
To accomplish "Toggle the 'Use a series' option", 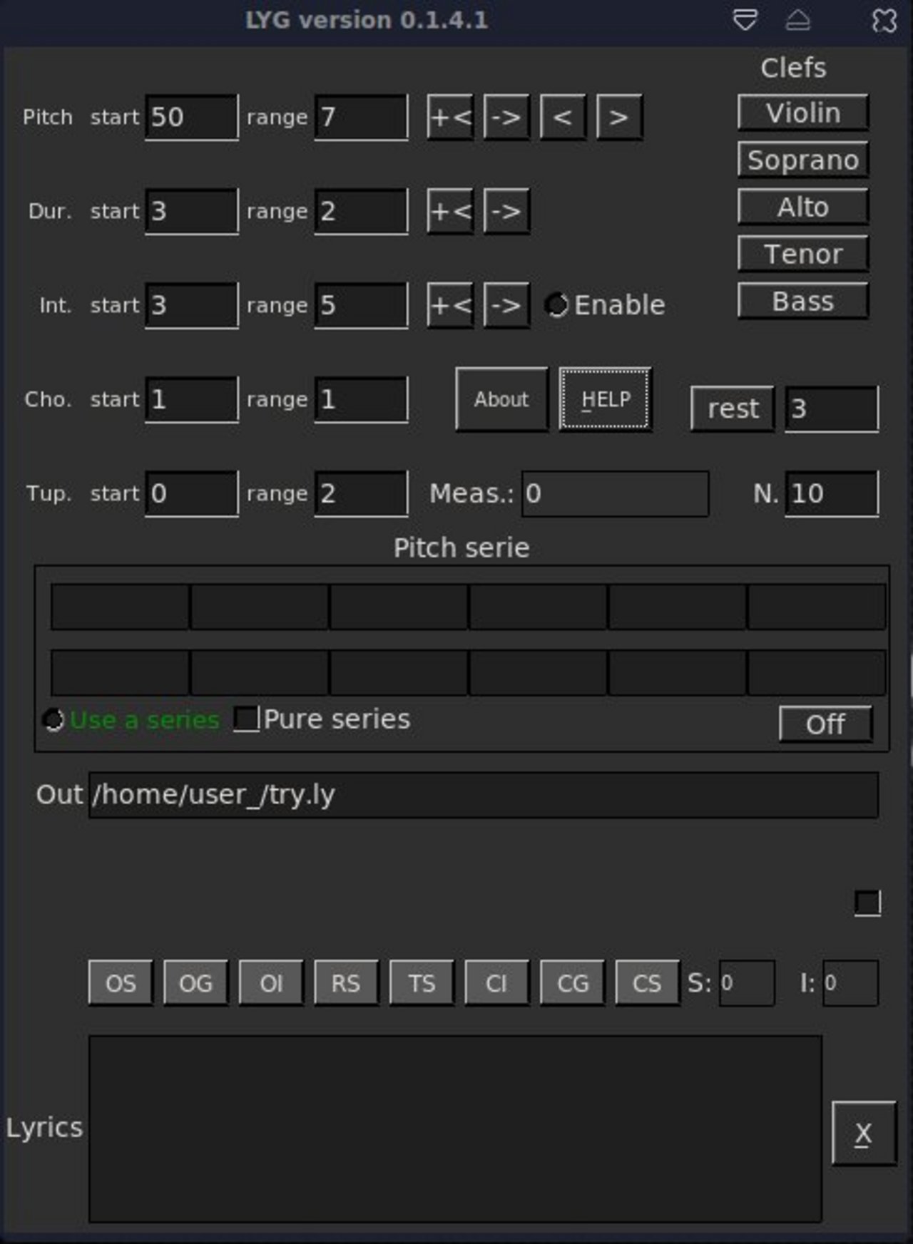I will point(54,720).
